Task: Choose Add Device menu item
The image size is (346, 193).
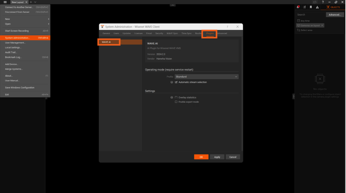Action: 25,64
